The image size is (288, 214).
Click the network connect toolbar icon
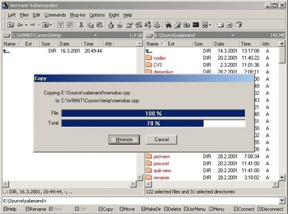[177, 25]
